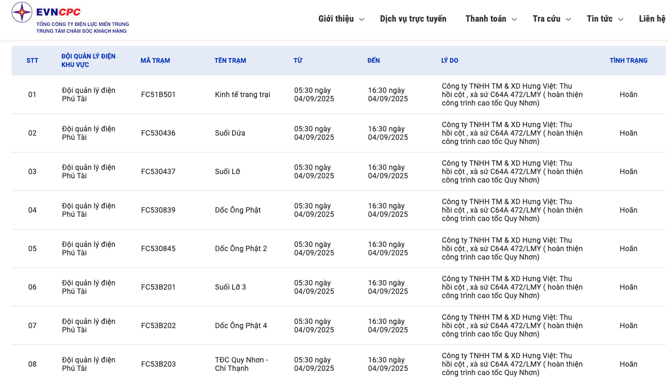Image resolution: width=668 pixels, height=383 pixels.
Task: Open Dịch vụ trực tuyến menu
Action: pos(413,19)
